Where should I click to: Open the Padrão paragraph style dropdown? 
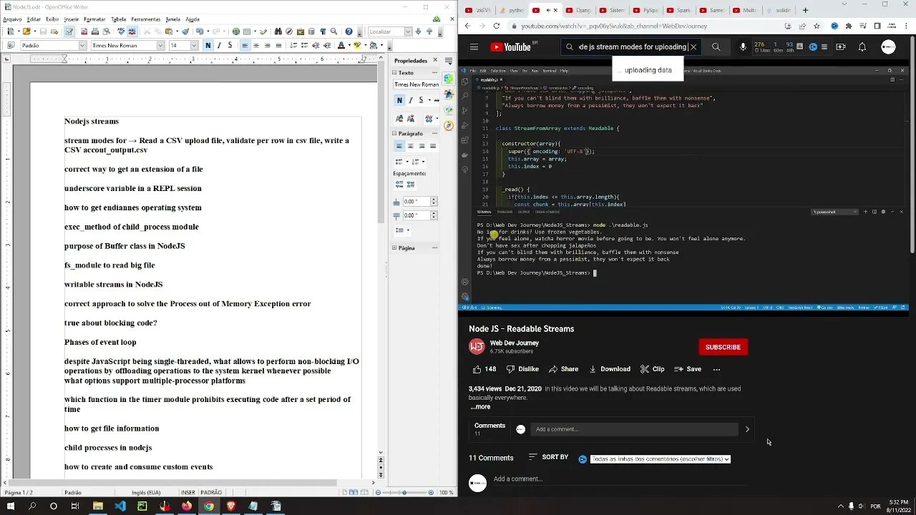[82, 45]
